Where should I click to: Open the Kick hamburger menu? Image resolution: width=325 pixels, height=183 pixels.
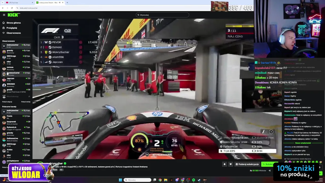(4, 15)
